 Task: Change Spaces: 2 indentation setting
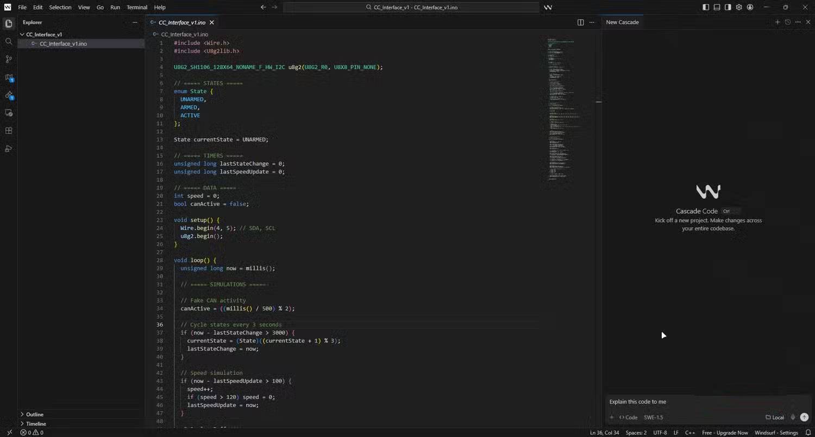pos(636,433)
